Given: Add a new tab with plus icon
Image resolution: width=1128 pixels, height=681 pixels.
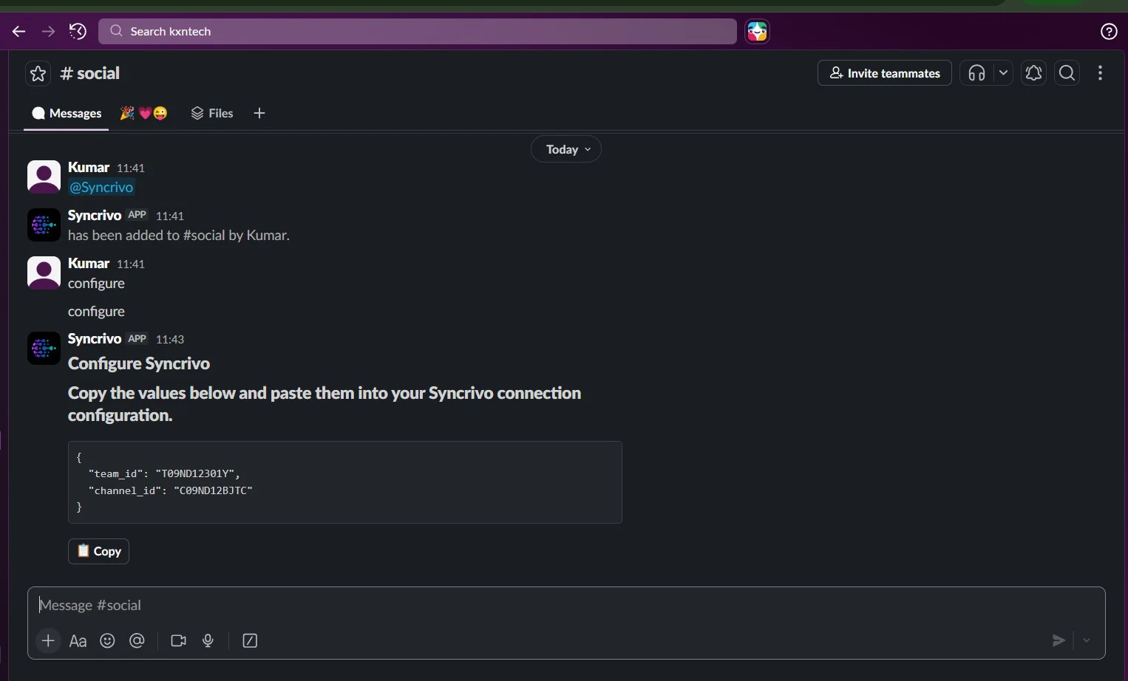Looking at the screenshot, I should coord(259,113).
